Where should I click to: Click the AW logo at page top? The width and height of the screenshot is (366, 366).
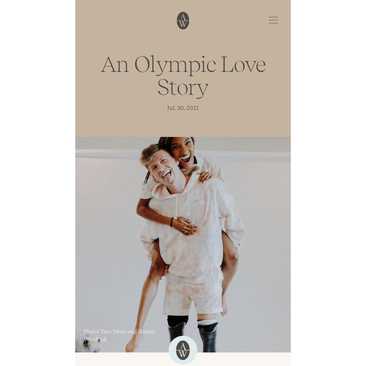(183, 21)
